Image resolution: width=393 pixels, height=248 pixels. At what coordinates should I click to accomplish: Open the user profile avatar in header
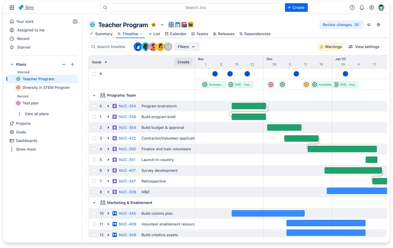click(x=381, y=8)
